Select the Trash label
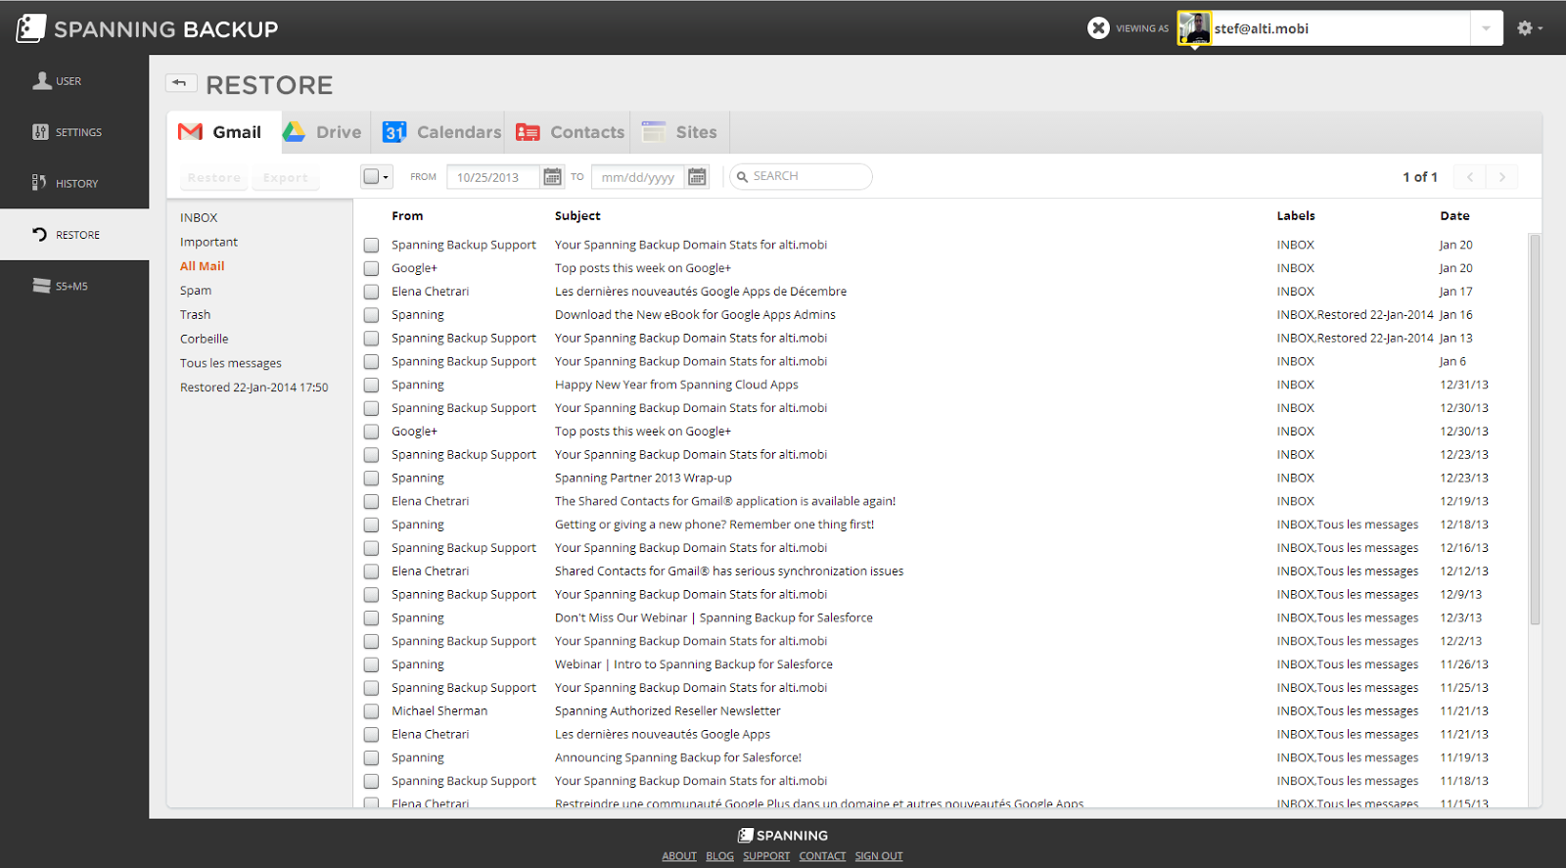Viewport: 1566px width, 868px height. point(195,314)
